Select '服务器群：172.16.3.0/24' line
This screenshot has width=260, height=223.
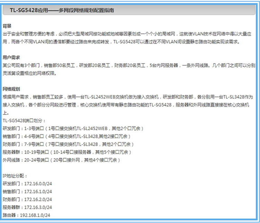pos(27,207)
